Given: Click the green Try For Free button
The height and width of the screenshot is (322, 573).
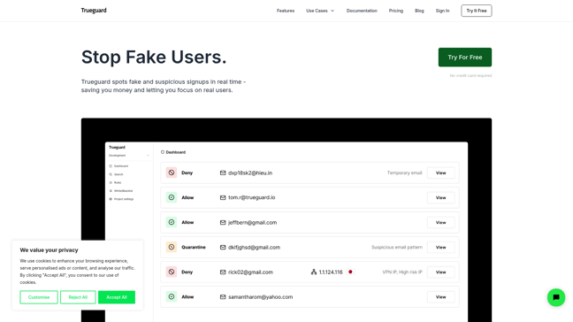Looking at the screenshot, I should (x=465, y=57).
